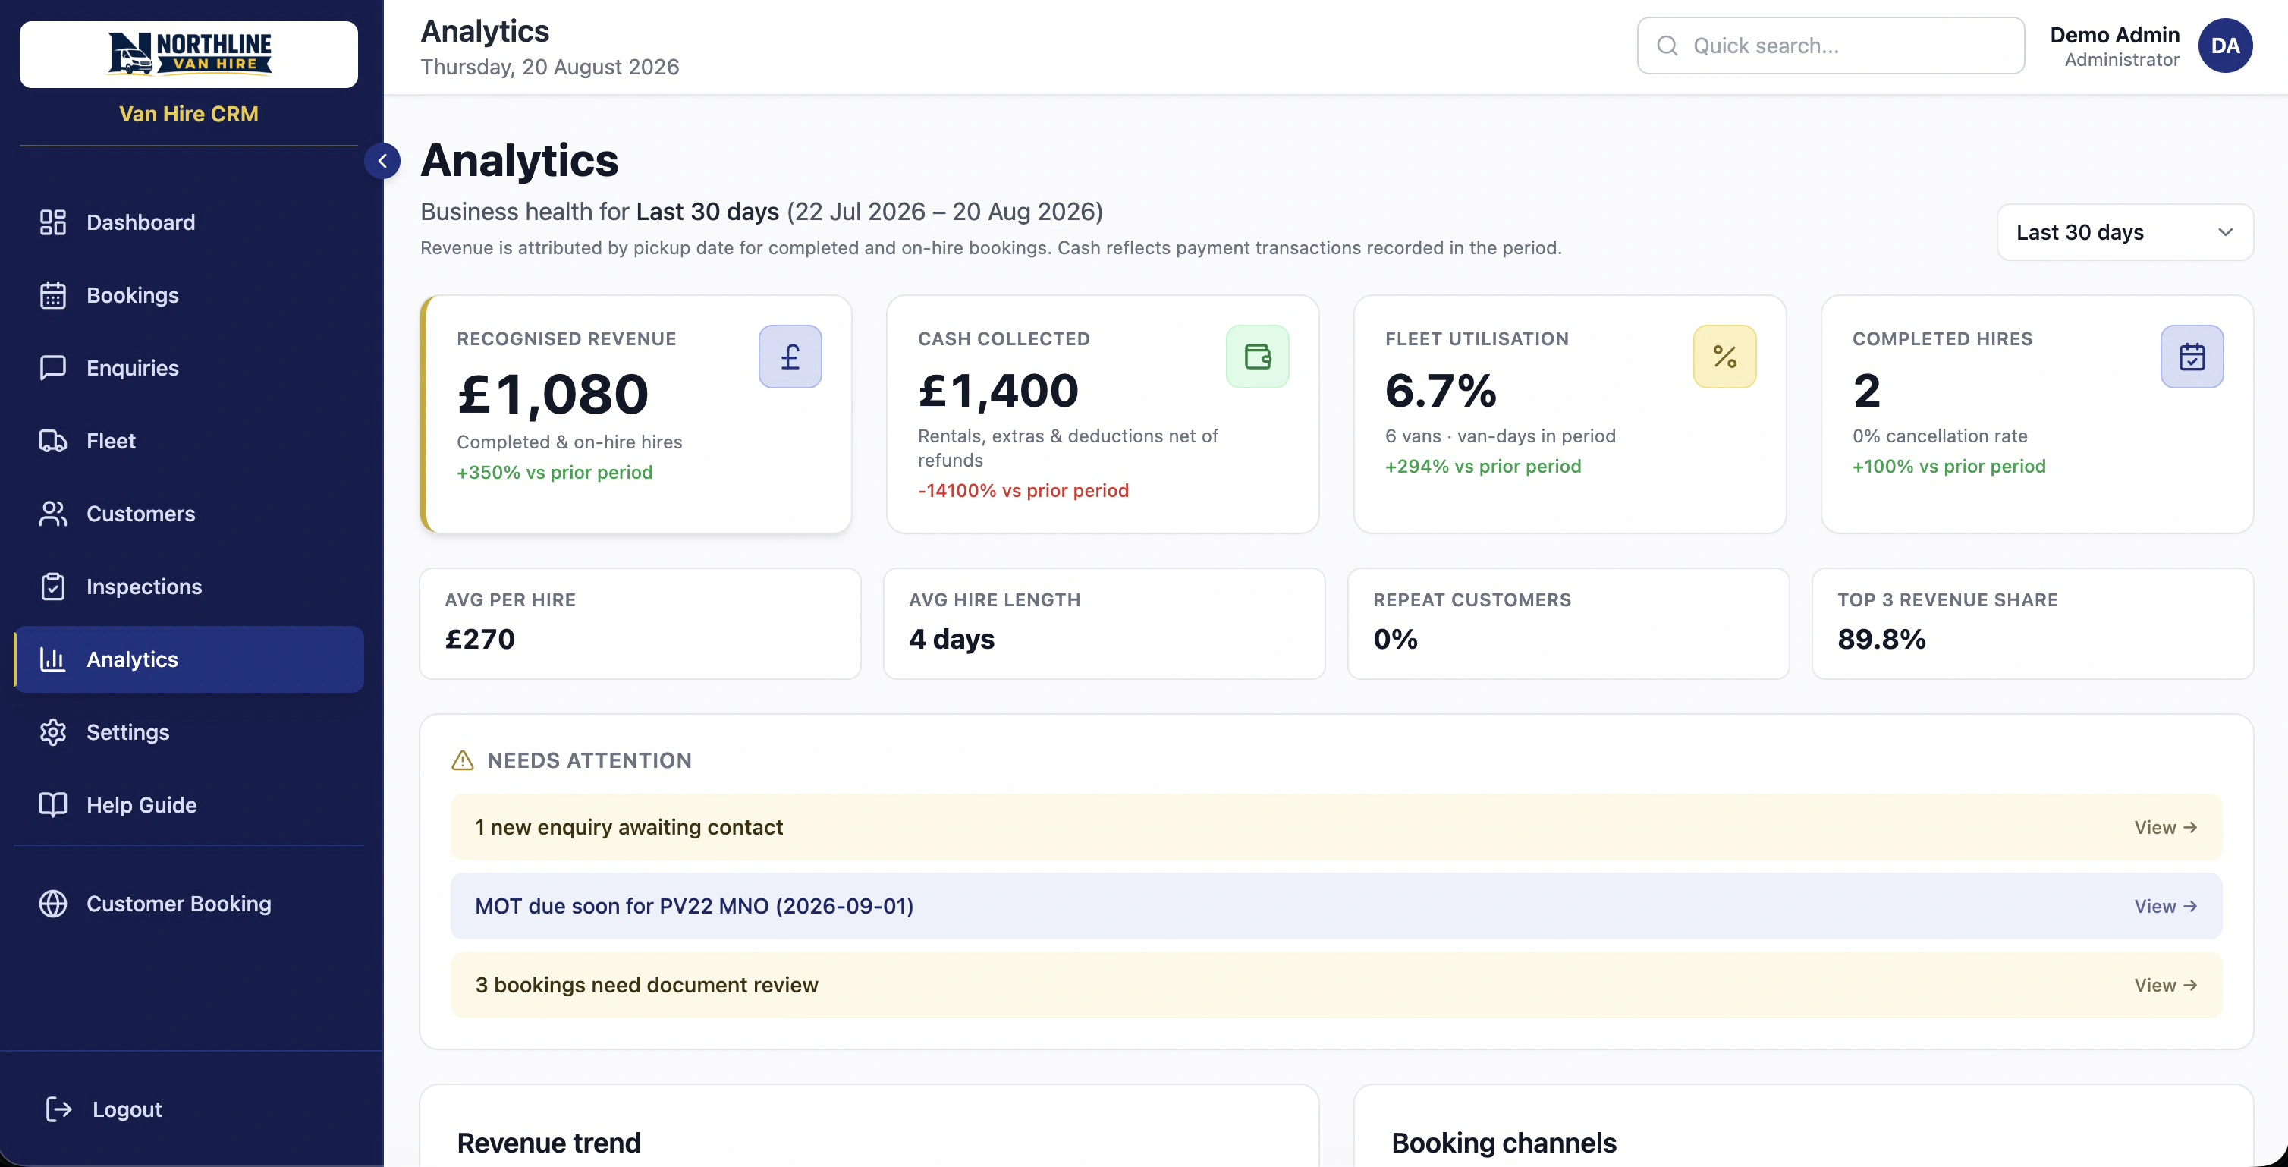Open Settings from the sidebar
The image size is (2288, 1167).
pos(188,731)
